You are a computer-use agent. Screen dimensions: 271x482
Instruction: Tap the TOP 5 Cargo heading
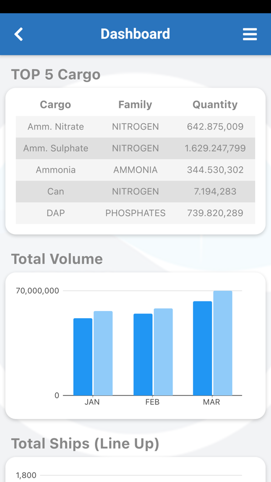coord(56,75)
